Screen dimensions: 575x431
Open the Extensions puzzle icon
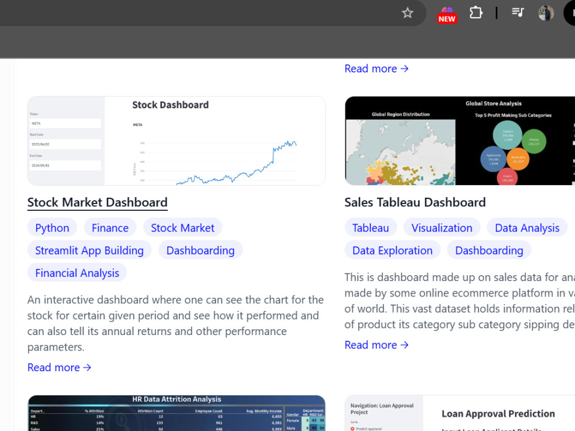476,13
